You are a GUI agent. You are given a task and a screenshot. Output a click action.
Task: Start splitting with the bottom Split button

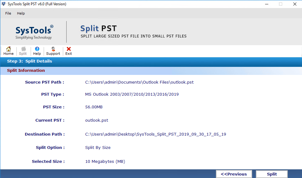pos(272,174)
